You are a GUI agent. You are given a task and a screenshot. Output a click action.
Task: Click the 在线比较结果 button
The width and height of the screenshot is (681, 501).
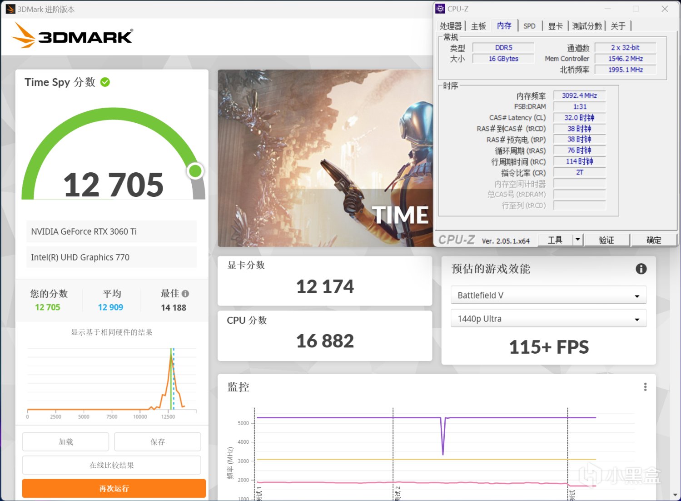click(x=112, y=465)
